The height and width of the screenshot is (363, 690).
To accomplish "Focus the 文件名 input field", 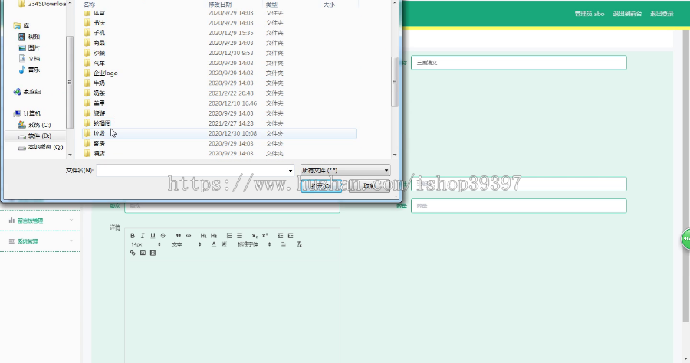I will (192, 171).
